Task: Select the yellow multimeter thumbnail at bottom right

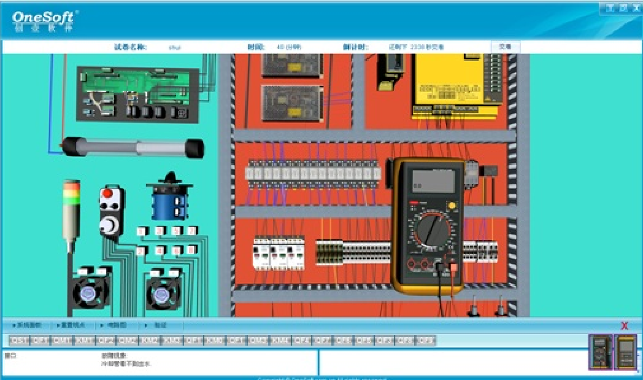Action: [x=626, y=352]
